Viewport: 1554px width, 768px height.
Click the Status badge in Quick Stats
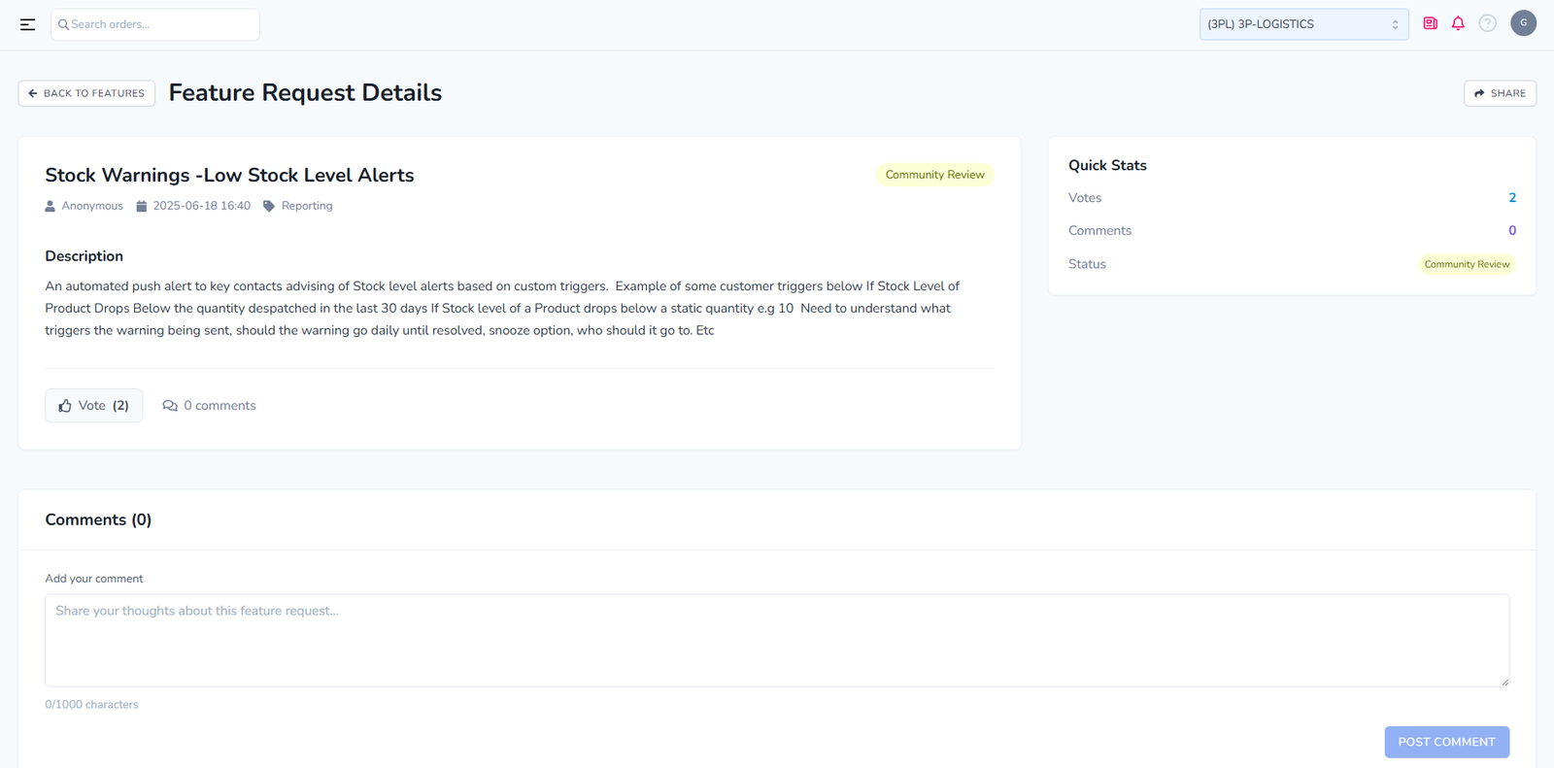[1467, 264]
